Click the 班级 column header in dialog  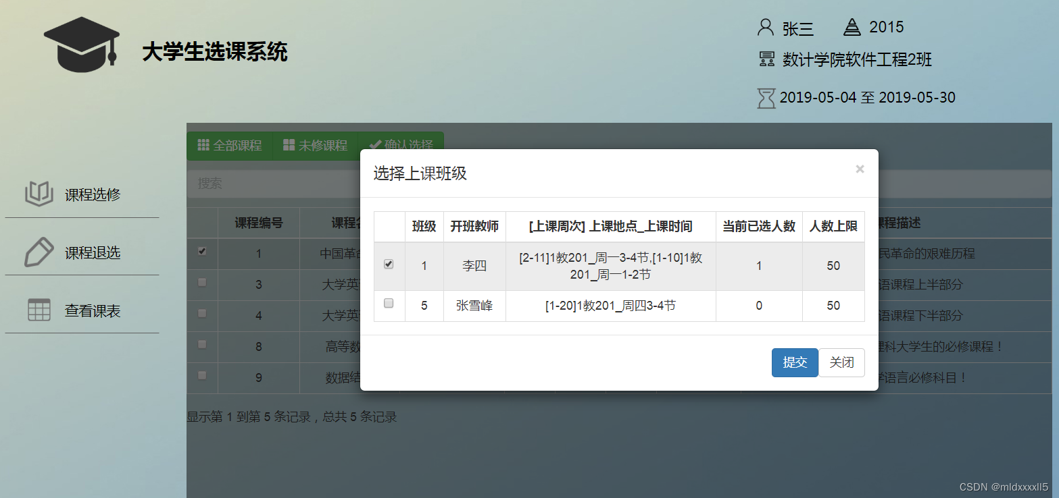coord(424,226)
